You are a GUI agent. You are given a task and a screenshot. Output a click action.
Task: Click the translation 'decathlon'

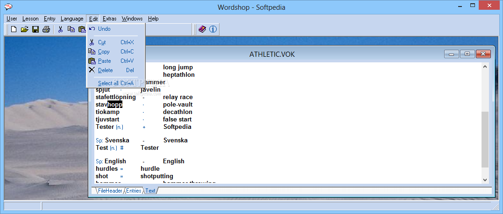click(x=178, y=112)
